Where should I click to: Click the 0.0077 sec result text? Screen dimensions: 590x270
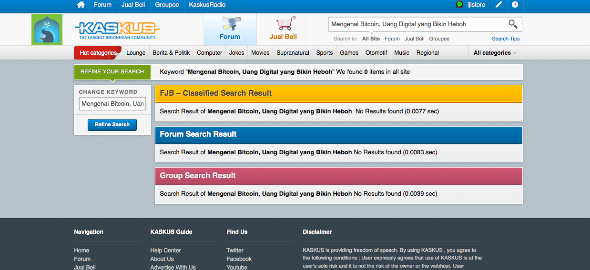click(422, 111)
